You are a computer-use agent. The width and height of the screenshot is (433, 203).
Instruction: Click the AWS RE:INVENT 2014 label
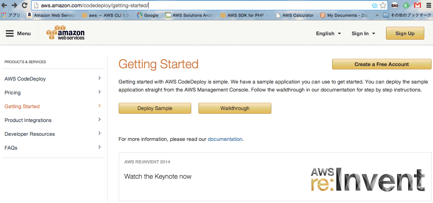pyautogui.click(x=147, y=162)
